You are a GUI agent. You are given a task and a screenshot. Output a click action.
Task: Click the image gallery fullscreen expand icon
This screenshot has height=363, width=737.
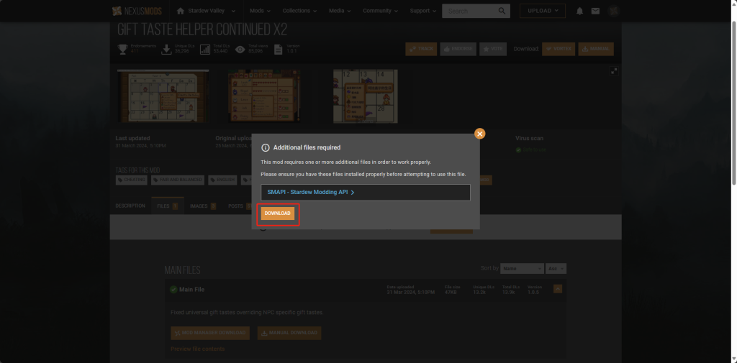[x=613, y=70]
